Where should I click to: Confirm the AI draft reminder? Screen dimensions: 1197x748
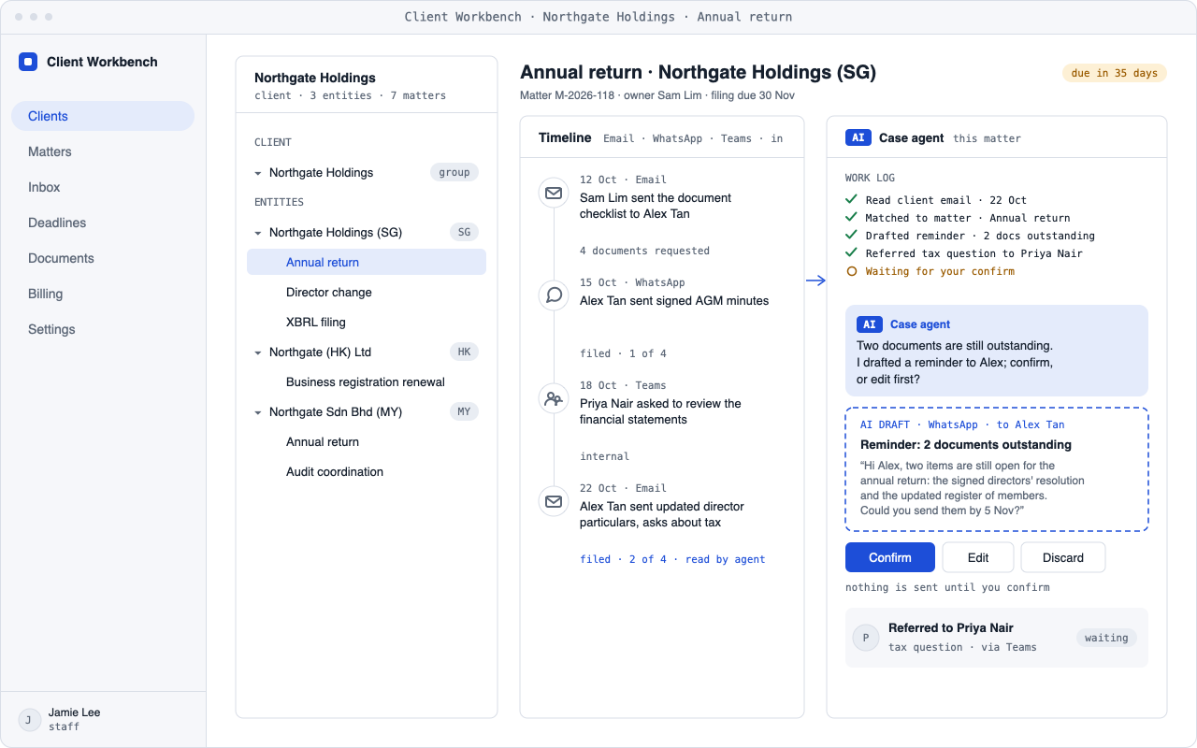(890, 557)
